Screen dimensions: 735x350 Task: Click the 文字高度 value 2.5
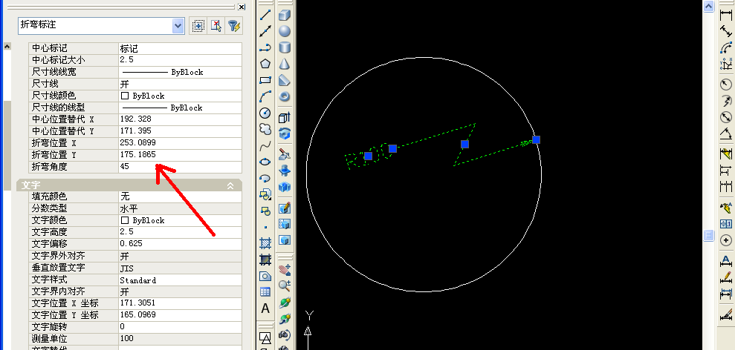pyautogui.click(x=181, y=232)
